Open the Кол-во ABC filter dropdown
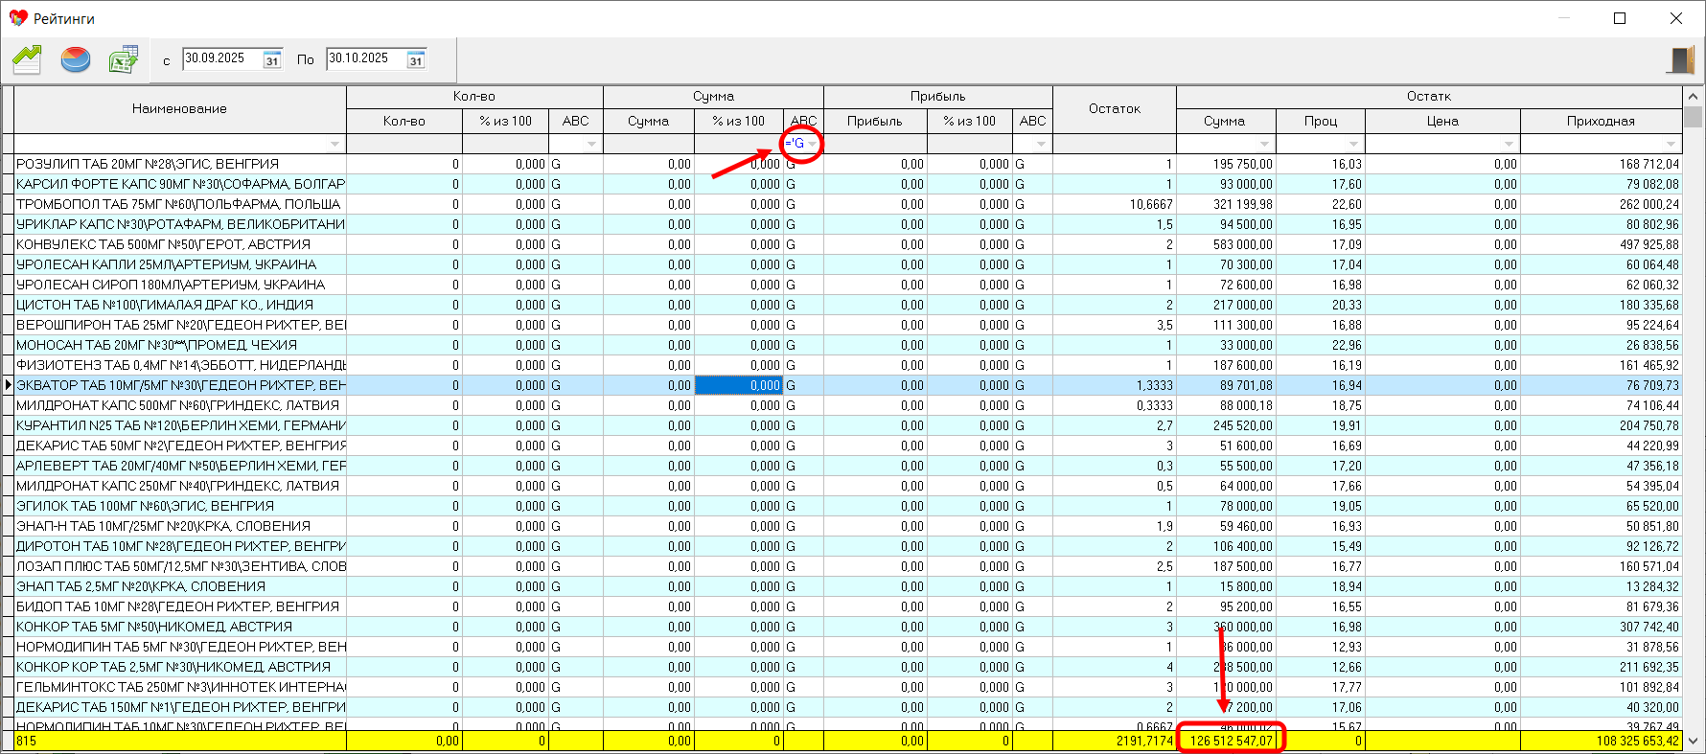The width and height of the screenshot is (1706, 754). coord(591,144)
